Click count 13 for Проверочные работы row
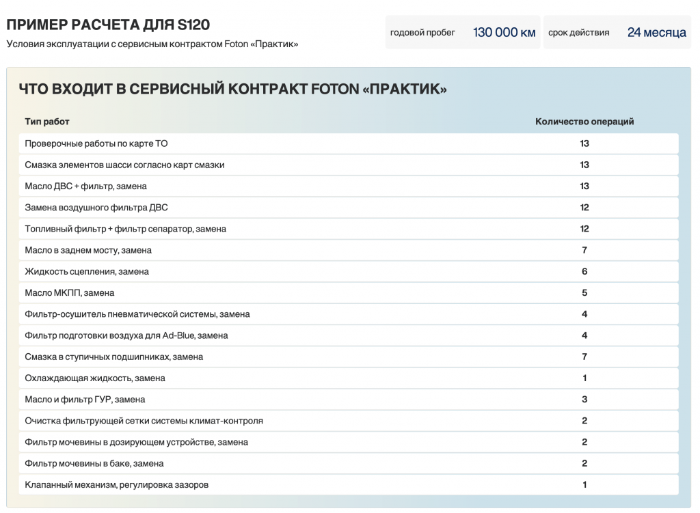The height and width of the screenshot is (513, 700). pyautogui.click(x=584, y=143)
